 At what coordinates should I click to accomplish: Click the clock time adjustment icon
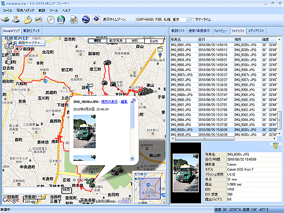[51, 19]
